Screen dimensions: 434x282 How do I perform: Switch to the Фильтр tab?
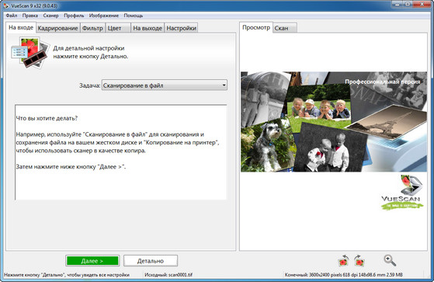[x=92, y=28]
